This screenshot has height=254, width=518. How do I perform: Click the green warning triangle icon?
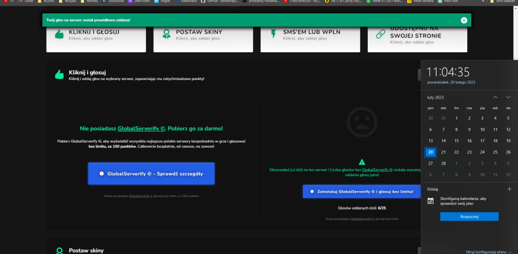362,162
